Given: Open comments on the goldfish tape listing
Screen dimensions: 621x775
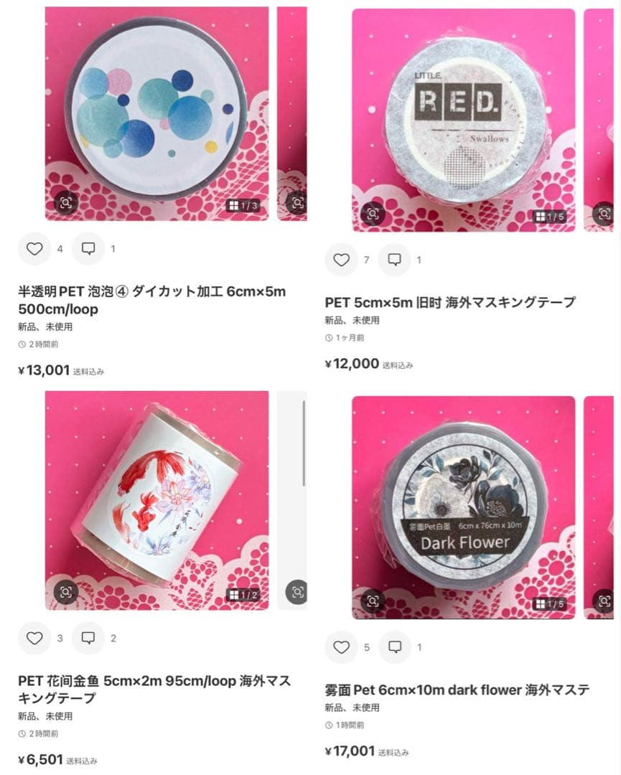Looking at the screenshot, I should tap(88, 638).
